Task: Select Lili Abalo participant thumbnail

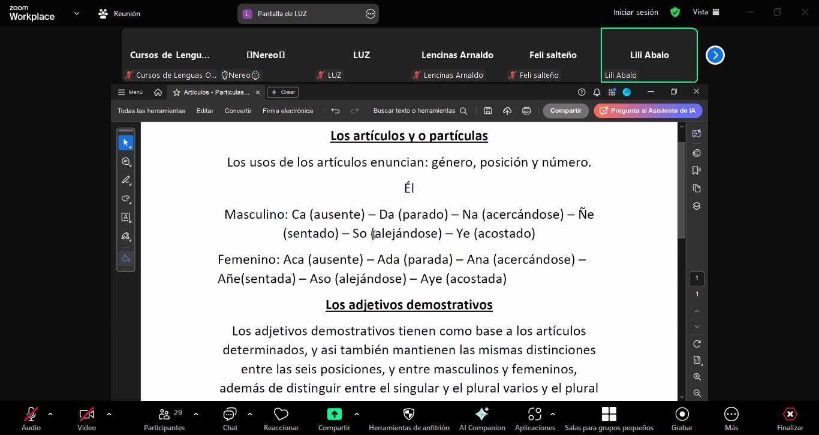Action: click(649, 55)
